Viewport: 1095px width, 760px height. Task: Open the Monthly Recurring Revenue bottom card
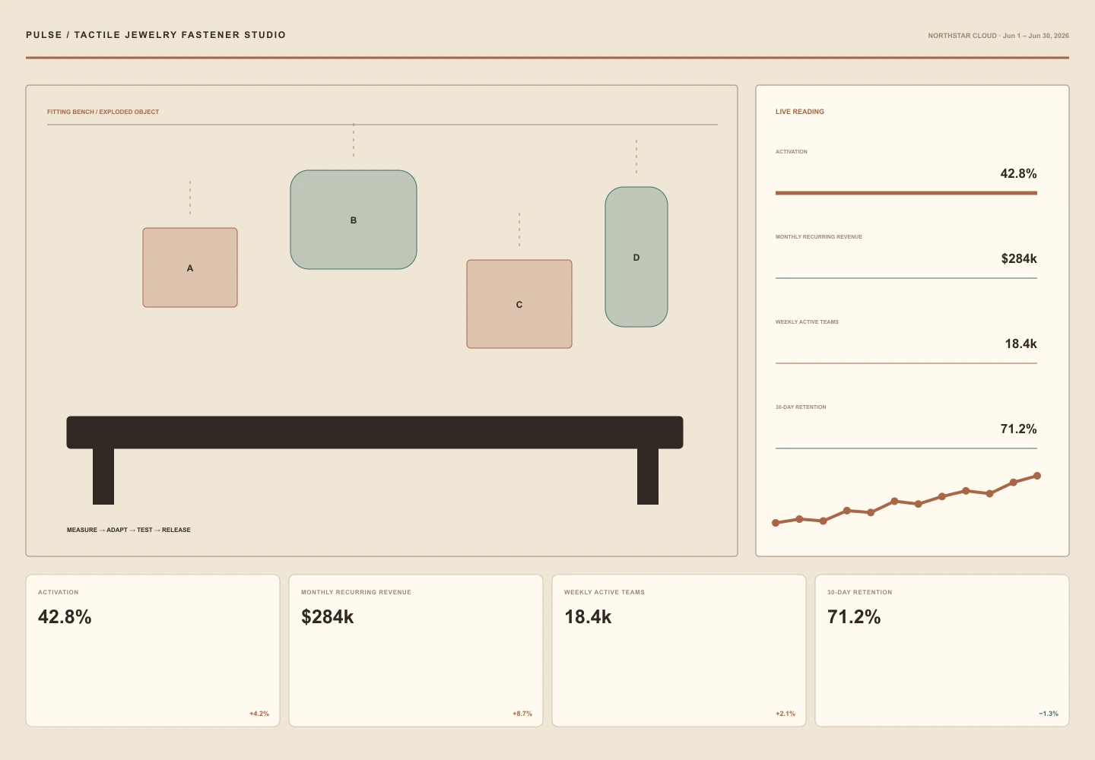[416, 651]
